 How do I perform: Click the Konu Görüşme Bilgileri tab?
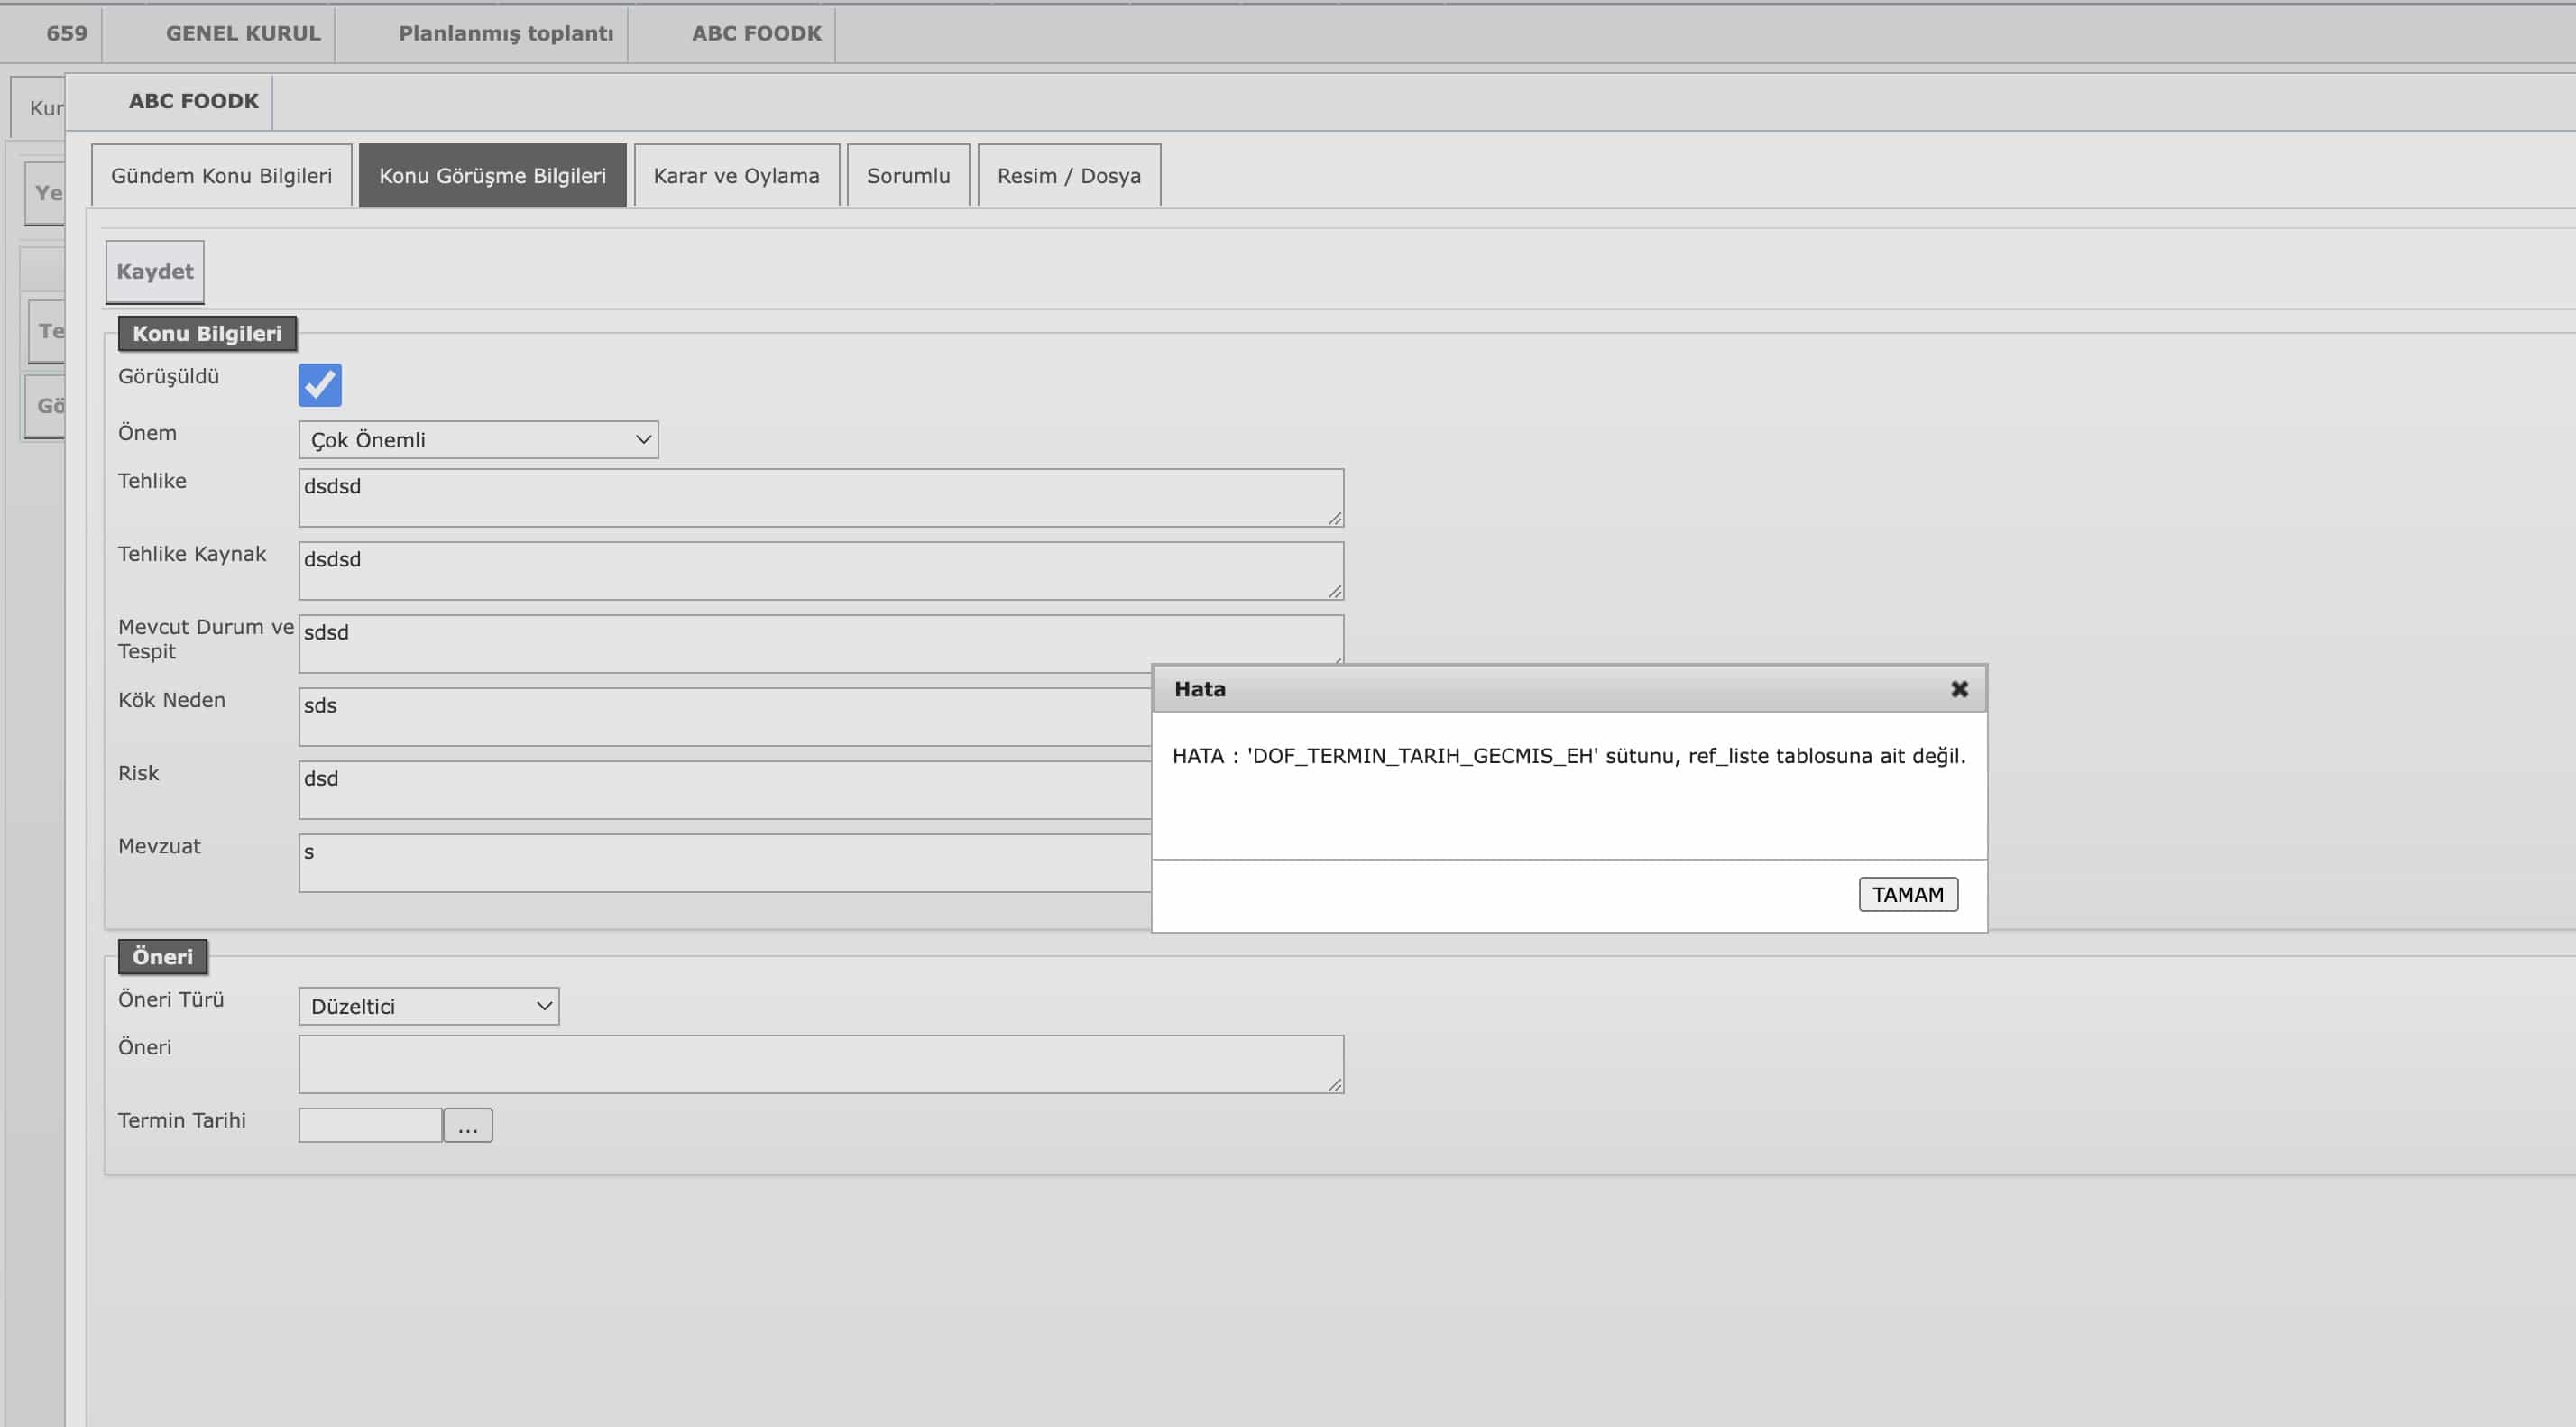point(492,176)
